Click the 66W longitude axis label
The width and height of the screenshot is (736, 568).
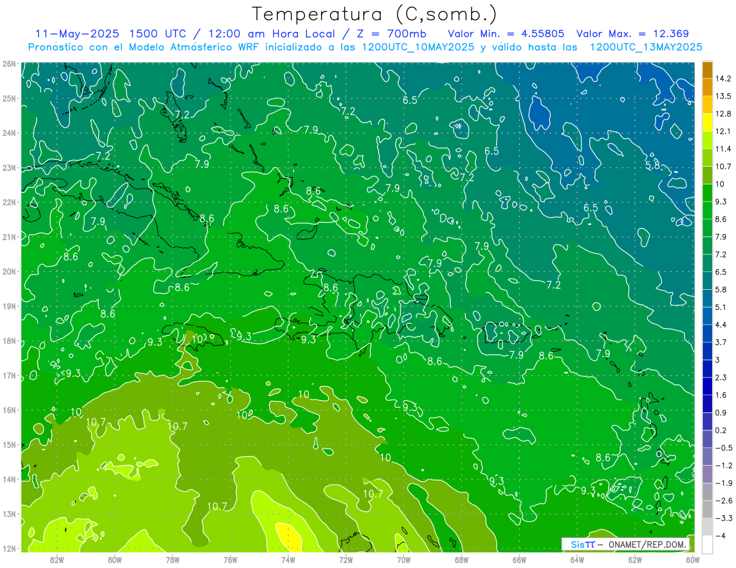tap(519, 559)
